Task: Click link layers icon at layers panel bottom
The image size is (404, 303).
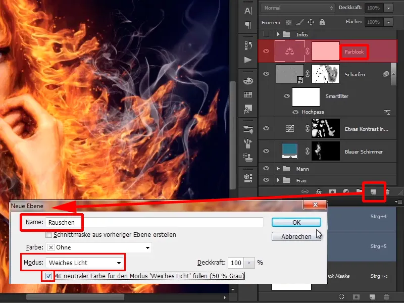Action: (x=305, y=191)
